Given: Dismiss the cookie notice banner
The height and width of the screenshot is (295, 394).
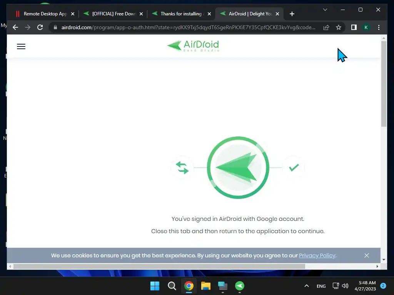Looking at the screenshot, I should click(x=367, y=255).
